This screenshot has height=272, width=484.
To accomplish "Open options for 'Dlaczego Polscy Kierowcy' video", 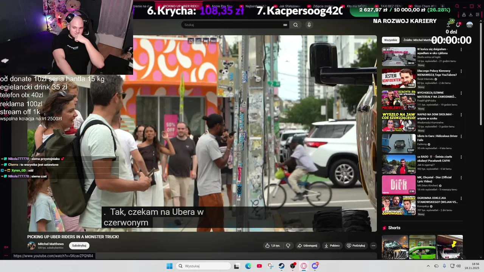I will [x=461, y=71].
